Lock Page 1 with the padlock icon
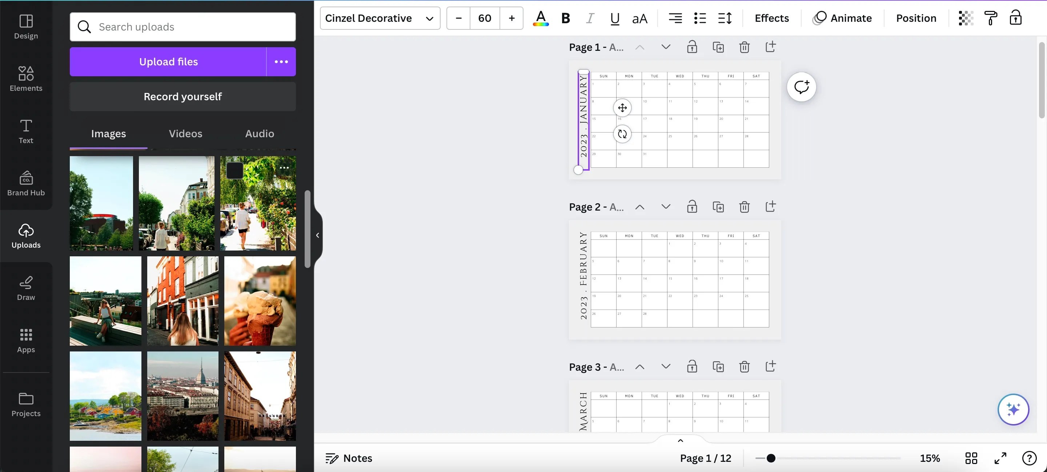 point(692,47)
